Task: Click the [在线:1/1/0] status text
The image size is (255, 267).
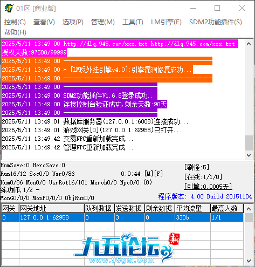Action: 203,177
